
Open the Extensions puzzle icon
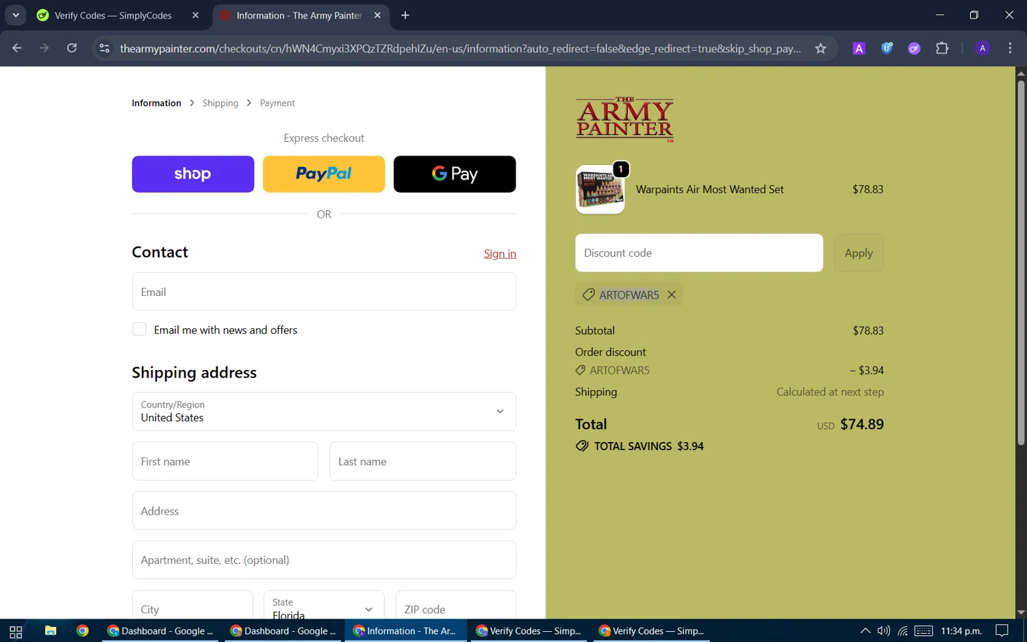(942, 48)
